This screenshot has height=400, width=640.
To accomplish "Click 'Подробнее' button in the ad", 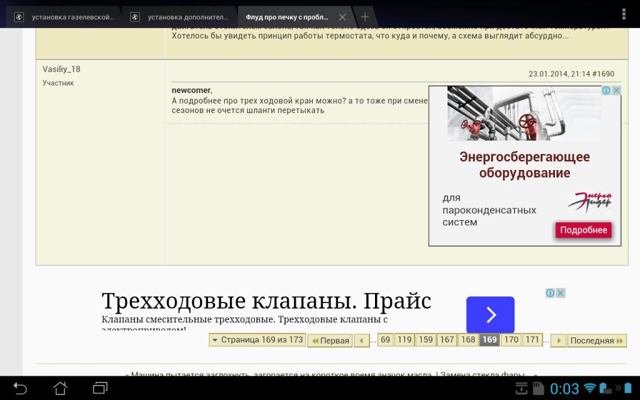I will pos(583,230).
